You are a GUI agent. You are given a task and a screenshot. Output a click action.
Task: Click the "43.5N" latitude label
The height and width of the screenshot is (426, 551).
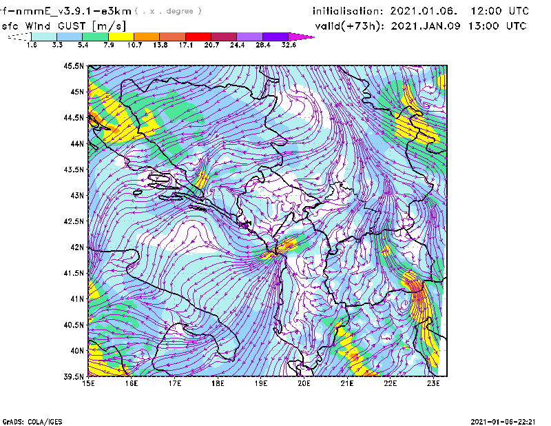(74, 170)
